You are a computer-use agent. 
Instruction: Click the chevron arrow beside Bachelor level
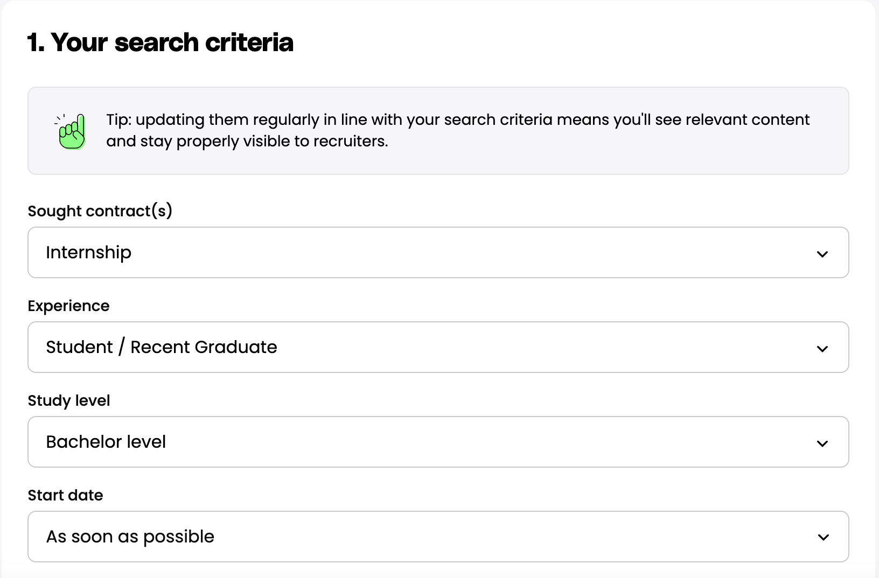(x=822, y=443)
